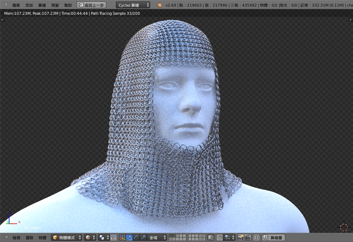The height and width of the screenshot is (242, 353).
Task: Select the scale manipulator icon
Action: 143,238
